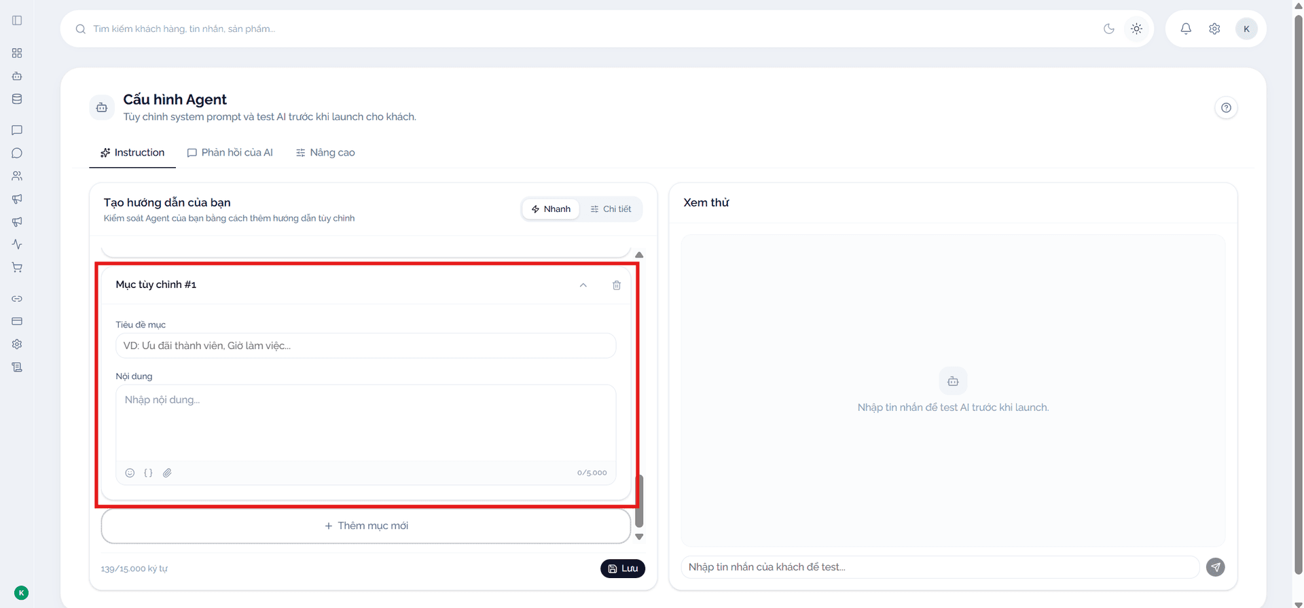Viewport: 1304px width, 608px height.
Task: Click the Thêm mục mới button
Action: pos(366,526)
